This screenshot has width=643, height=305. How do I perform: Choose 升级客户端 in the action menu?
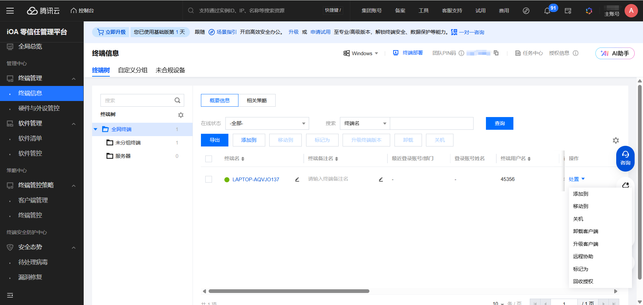click(x=585, y=244)
